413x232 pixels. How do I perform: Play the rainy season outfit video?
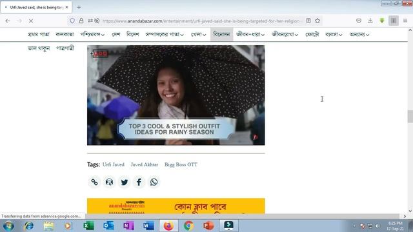pos(176,95)
